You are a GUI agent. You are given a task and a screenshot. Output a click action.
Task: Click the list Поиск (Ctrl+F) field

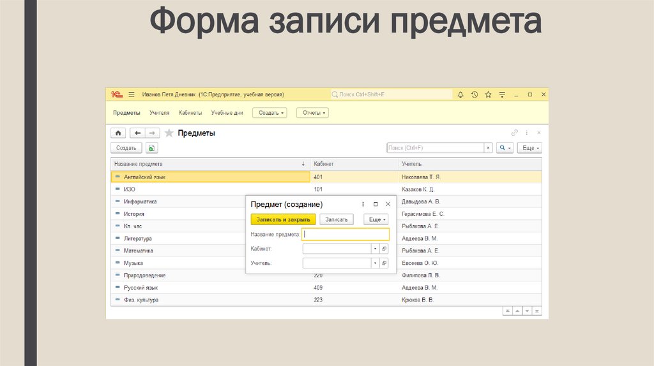pyautogui.click(x=436, y=148)
